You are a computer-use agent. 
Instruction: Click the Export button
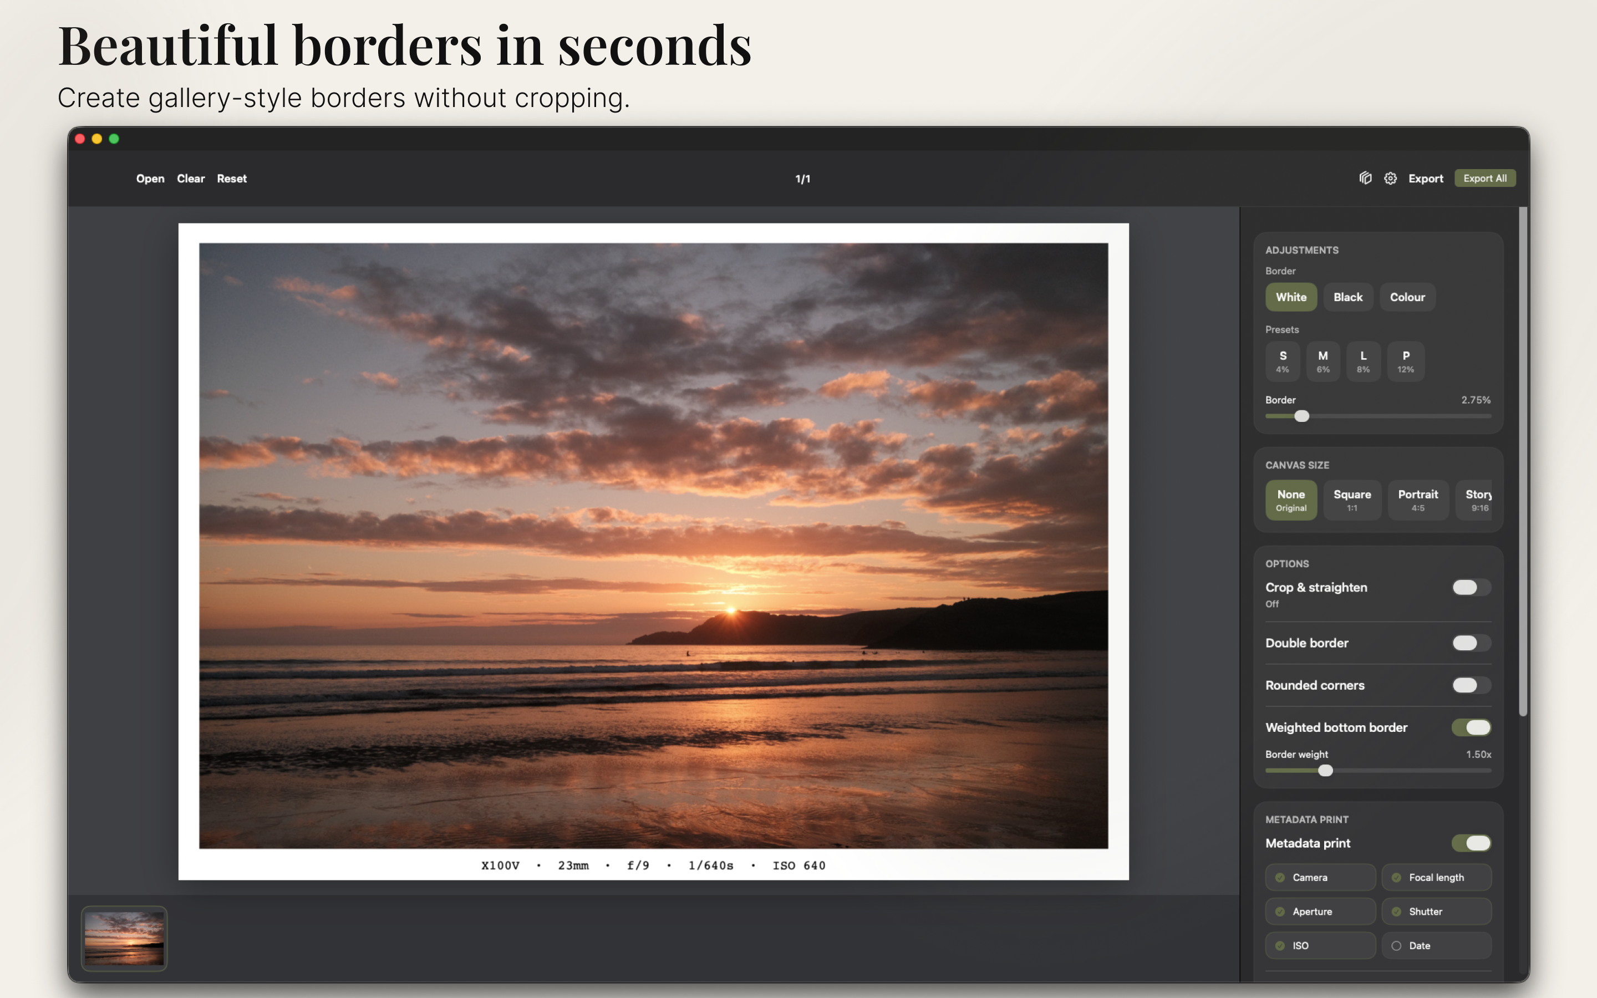[x=1426, y=179]
